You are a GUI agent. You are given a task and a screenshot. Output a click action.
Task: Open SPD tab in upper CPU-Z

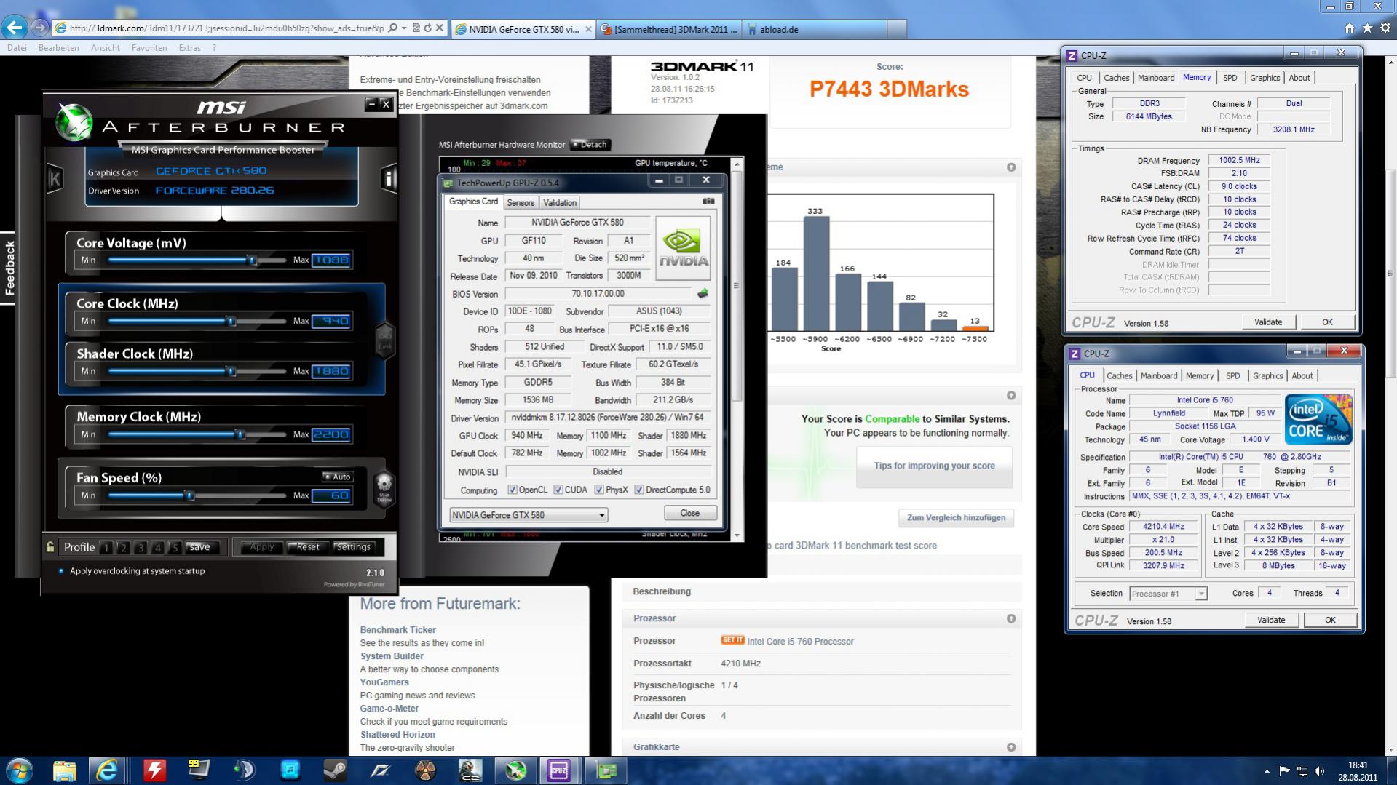tap(1230, 78)
